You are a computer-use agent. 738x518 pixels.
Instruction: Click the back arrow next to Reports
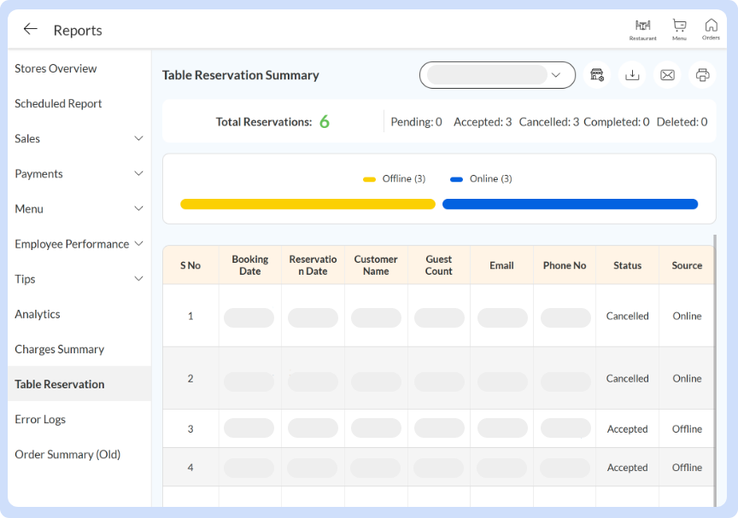tap(30, 29)
